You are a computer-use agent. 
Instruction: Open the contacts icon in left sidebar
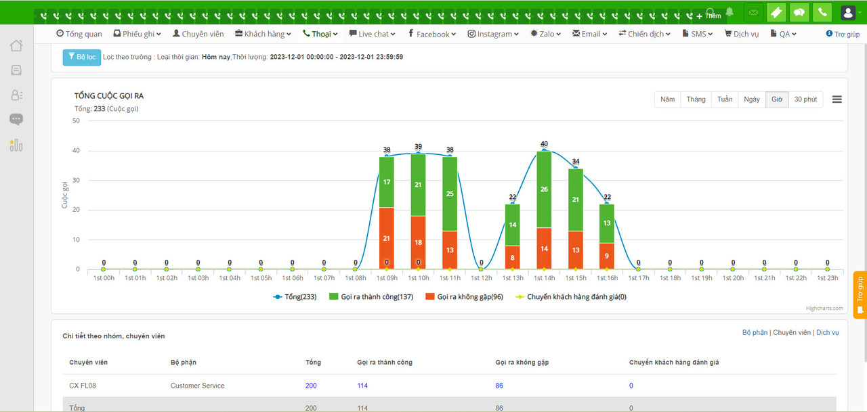coord(16,95)
